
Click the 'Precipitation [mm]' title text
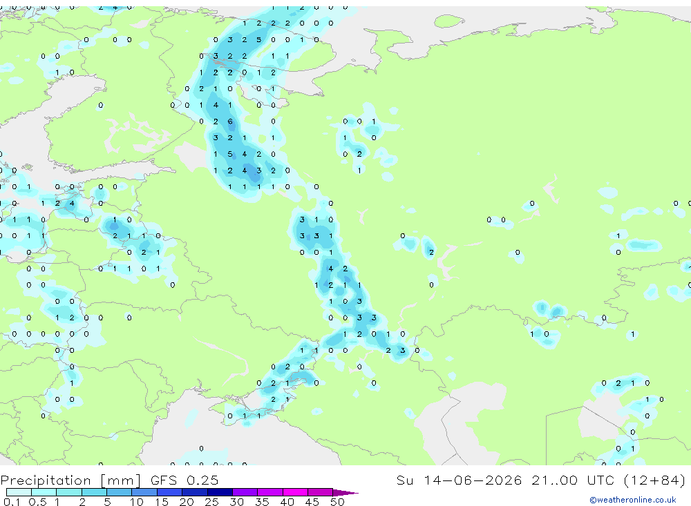tap(70, 480)
